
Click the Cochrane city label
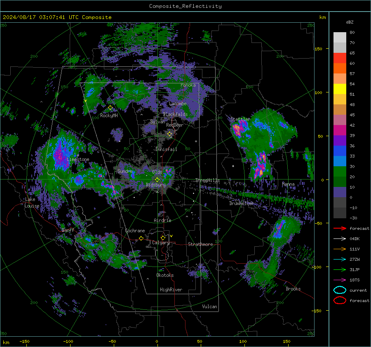(135, 231)
